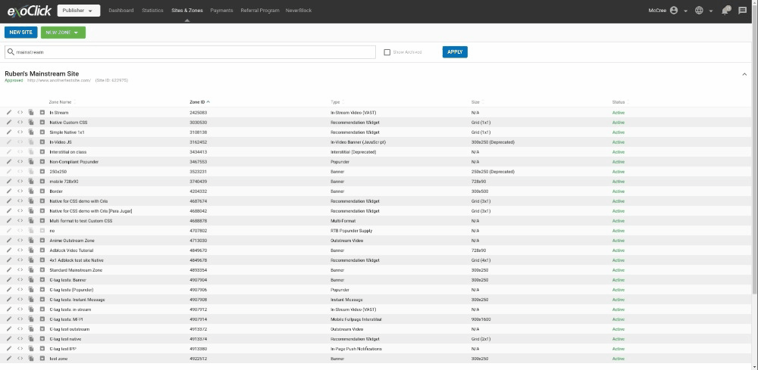This screenshot has height=370, width=758.
Task: Collapse Ruben's Mainstream Site section
Action: point(744,74)
